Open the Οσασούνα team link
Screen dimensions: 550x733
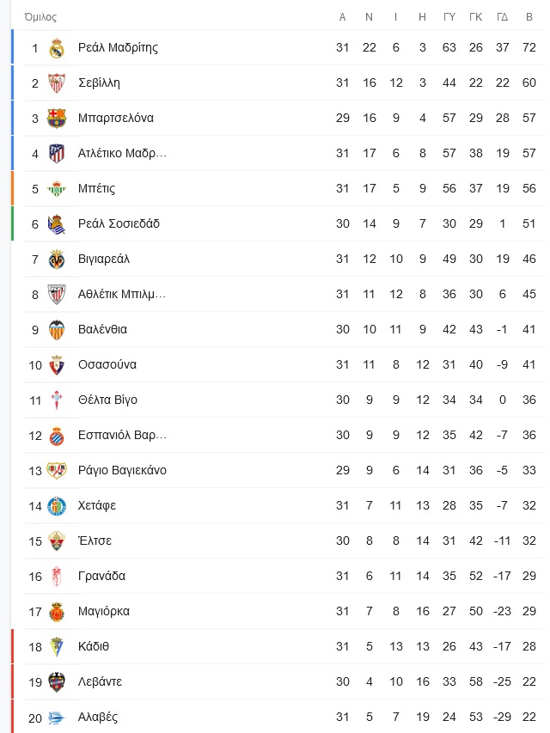107,364
